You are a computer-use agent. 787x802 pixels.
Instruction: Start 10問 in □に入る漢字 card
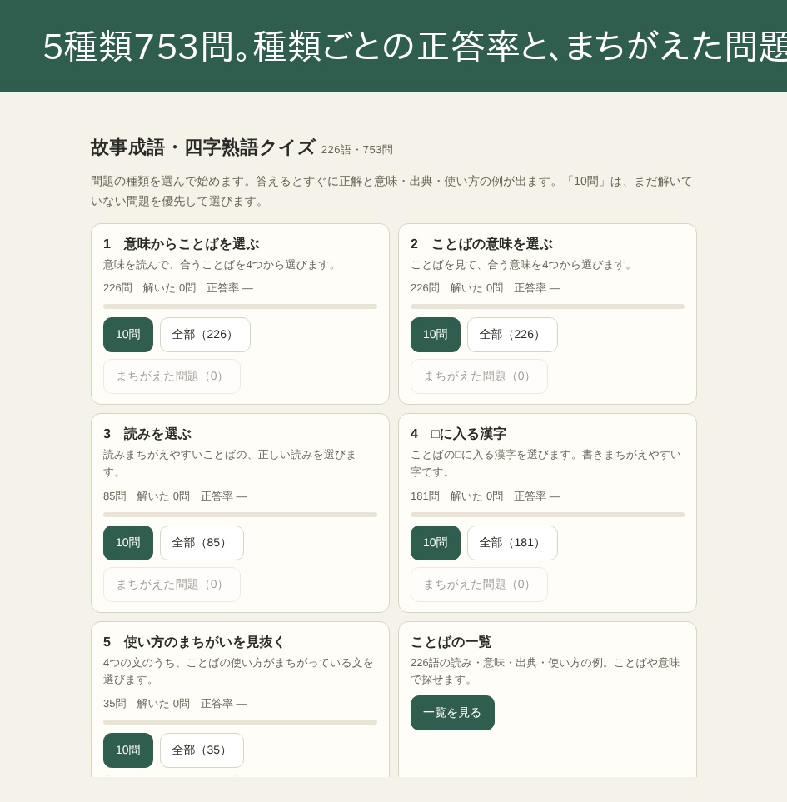pos(436,543)
